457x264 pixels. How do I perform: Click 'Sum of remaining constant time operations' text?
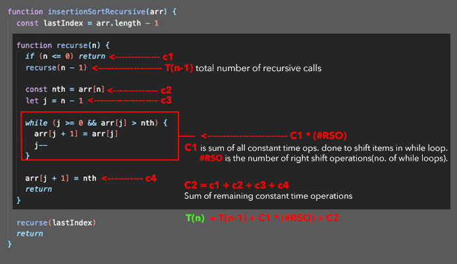[268, 196]
